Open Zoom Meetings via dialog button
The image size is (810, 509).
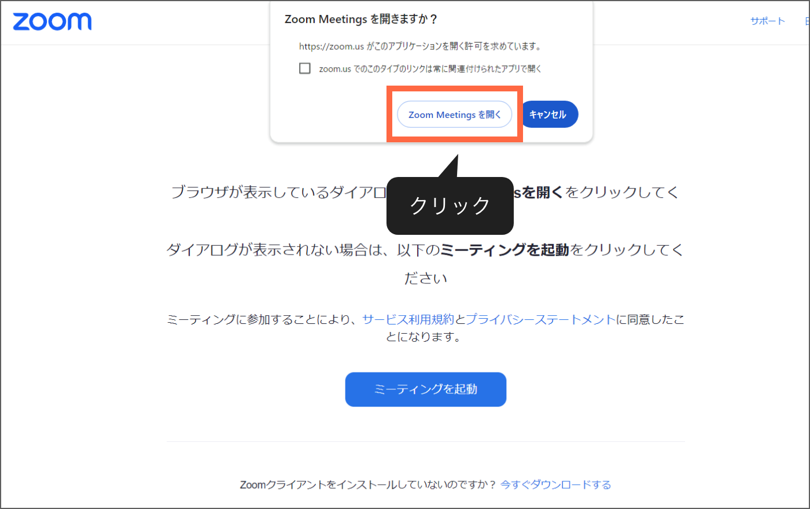(455, 115)
